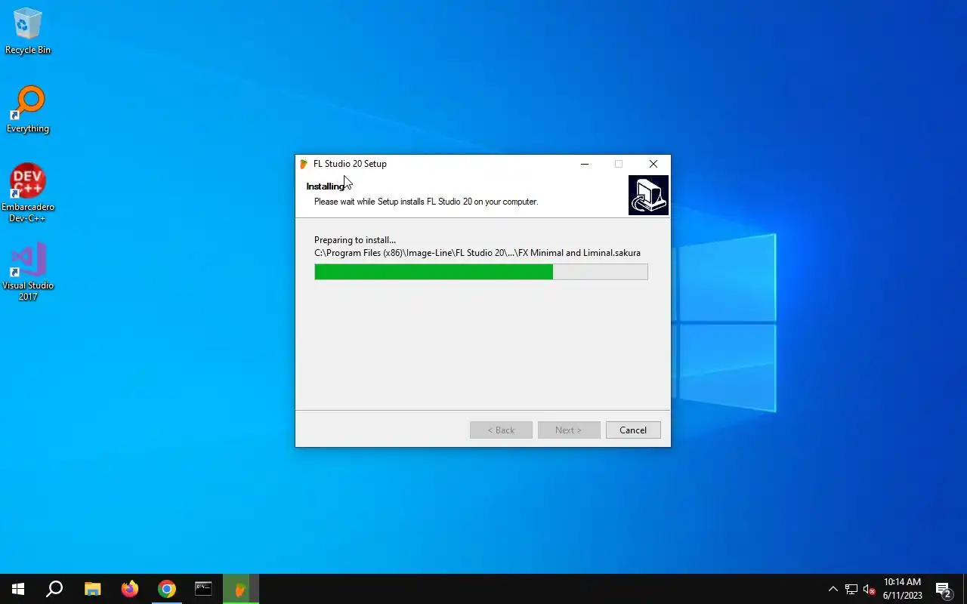Click 'Please wait while Setup installs' message
The height and width of the screenshot is (604, 967).
426,202
